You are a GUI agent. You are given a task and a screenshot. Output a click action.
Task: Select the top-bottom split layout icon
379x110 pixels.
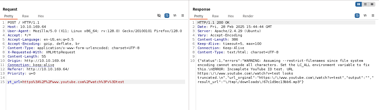365,4
